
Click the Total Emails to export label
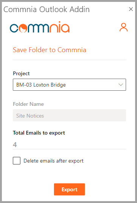coord(39,133)
